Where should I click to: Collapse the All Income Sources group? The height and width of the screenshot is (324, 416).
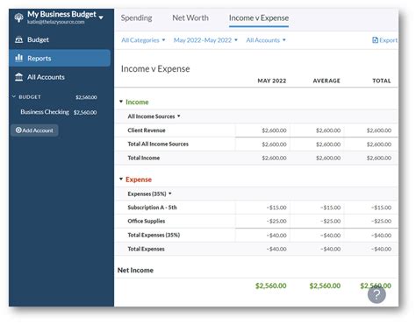click(179, 116)
